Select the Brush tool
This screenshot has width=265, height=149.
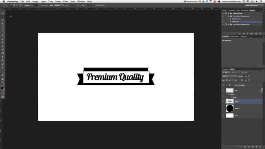(x=2, y=38)
